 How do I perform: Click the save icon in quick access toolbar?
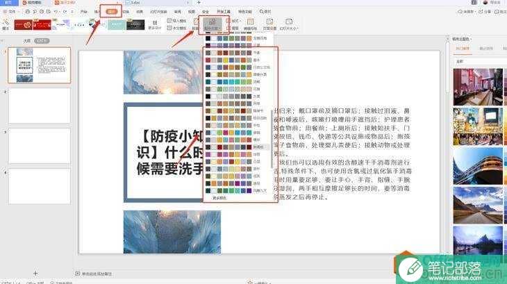28,12
